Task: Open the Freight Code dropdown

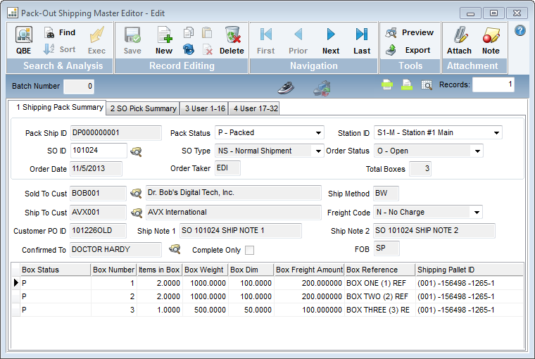Action: click(477, 213)
